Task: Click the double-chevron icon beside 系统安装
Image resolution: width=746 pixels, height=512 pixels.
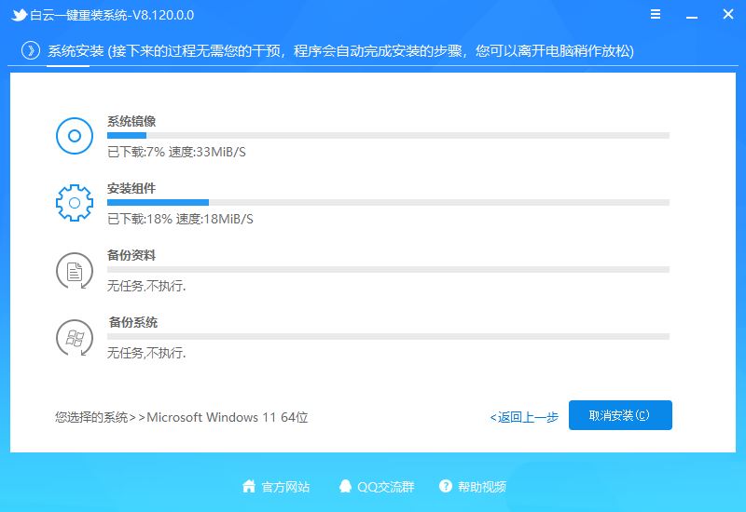Action: [31, 51]
